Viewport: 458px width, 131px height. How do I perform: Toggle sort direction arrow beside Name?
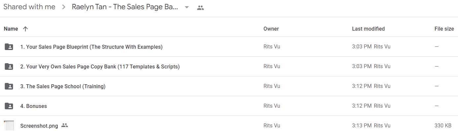coord(25,29)
